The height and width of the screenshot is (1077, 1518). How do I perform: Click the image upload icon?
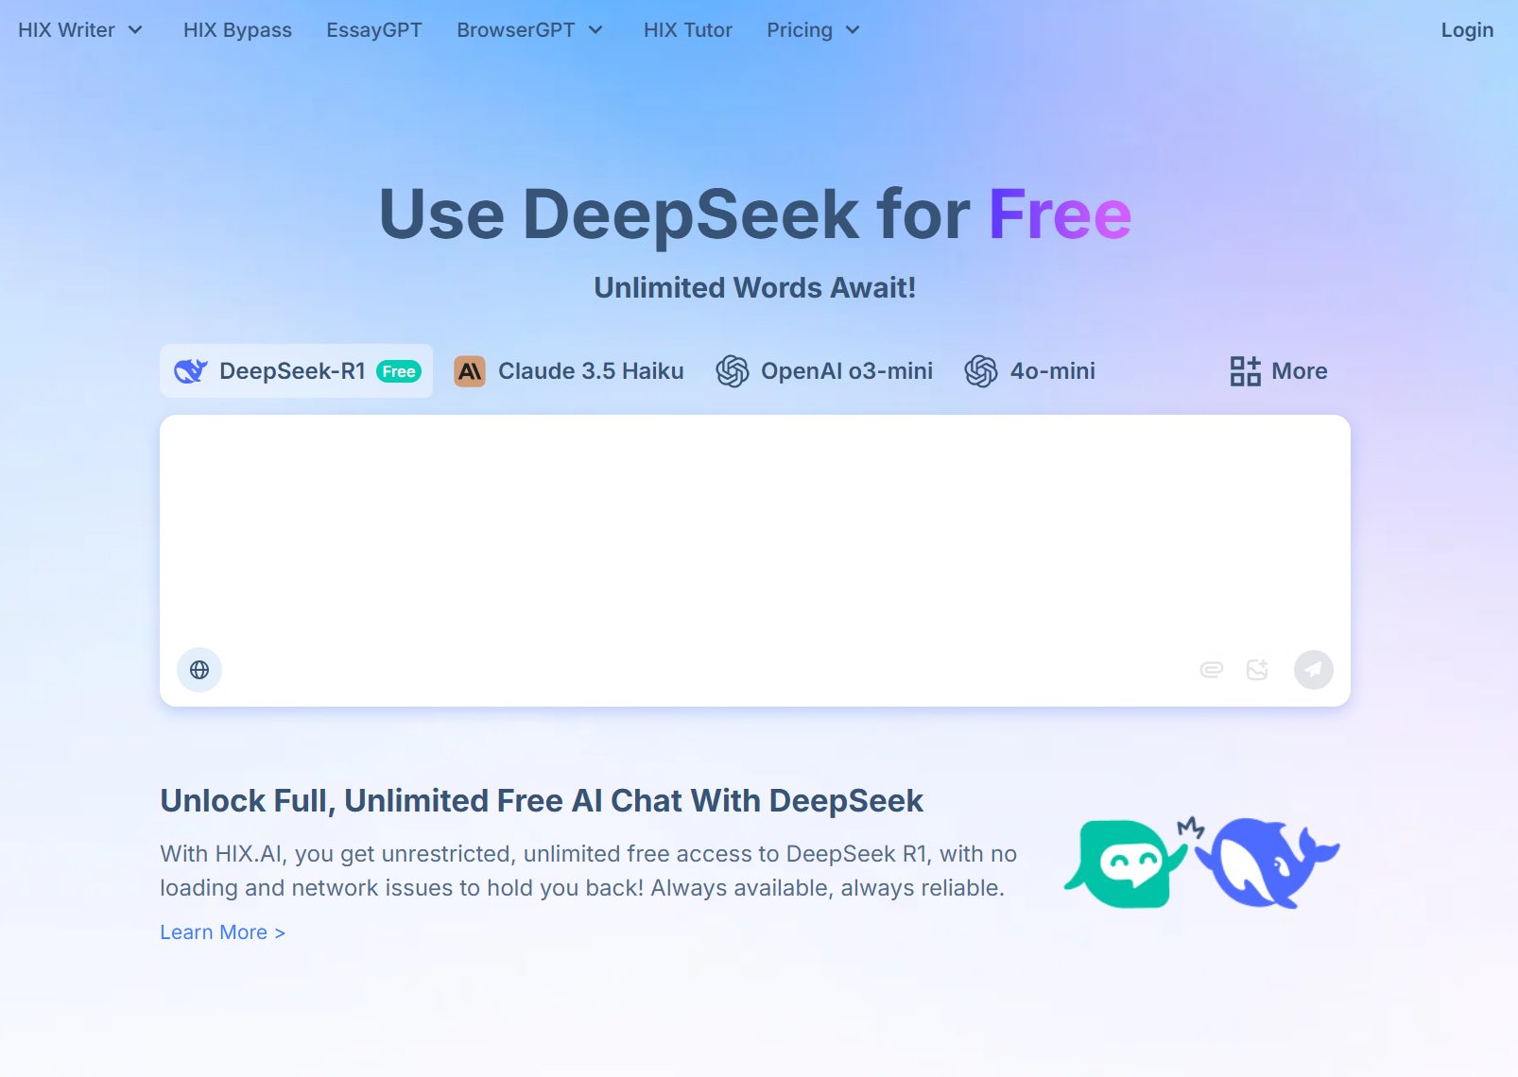(1257, 670)
